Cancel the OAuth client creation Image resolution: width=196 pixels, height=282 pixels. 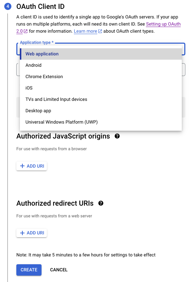tap(59, 270)
